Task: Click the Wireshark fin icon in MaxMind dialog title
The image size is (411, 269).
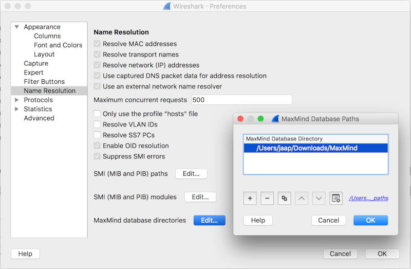Action: 275,119
